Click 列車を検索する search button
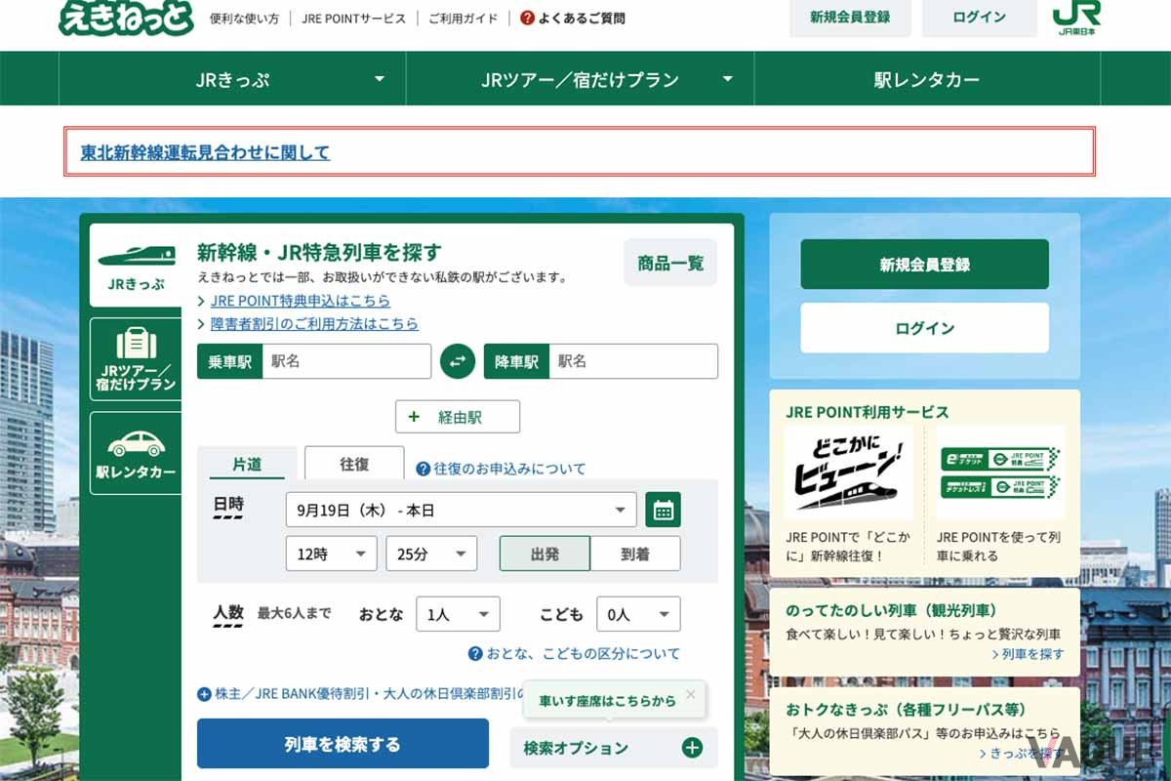This screenshot has width=1171, height=781. tap(343, 744)
